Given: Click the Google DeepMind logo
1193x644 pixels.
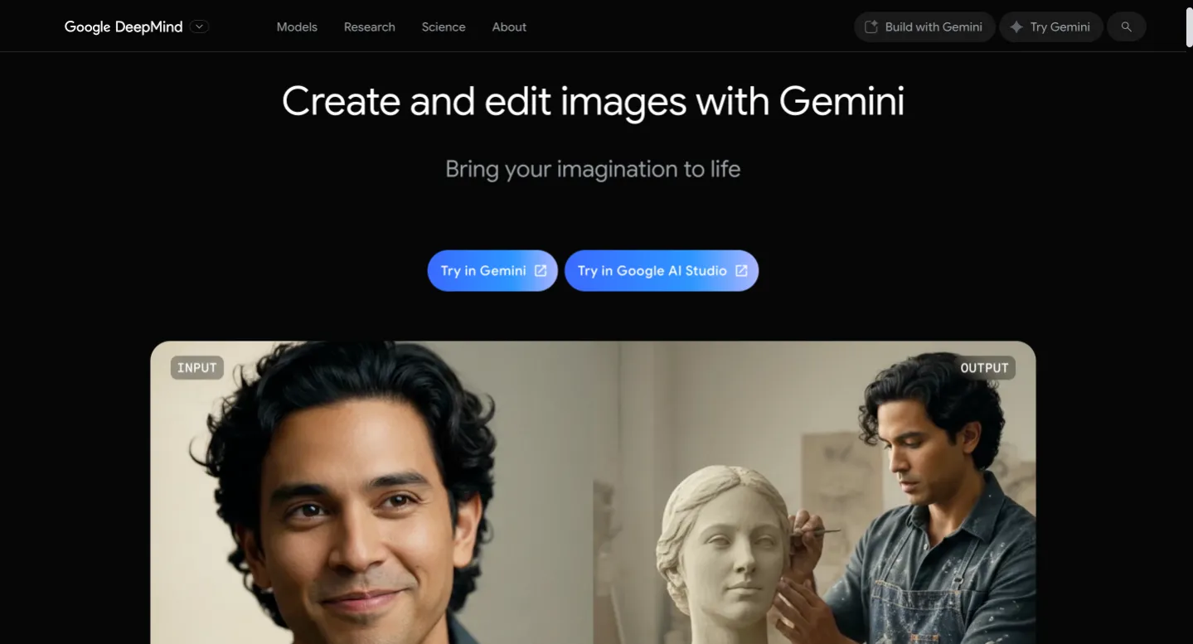Looking at the screenshot, I should (124, 27).
